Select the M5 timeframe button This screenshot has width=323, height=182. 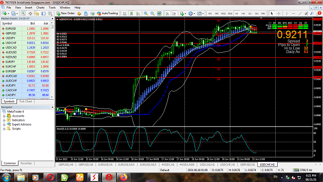tap(217, 13)
